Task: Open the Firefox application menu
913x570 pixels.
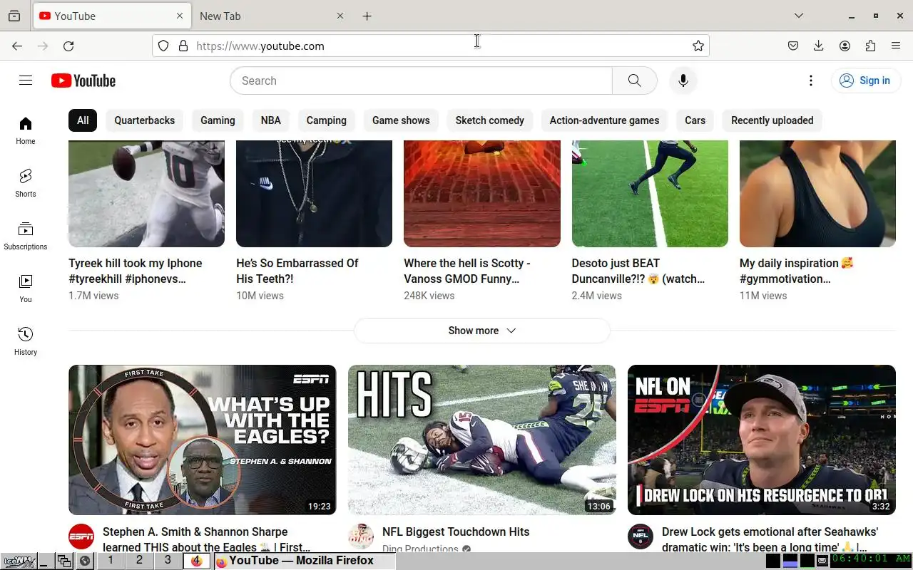Action: (896, 46)
